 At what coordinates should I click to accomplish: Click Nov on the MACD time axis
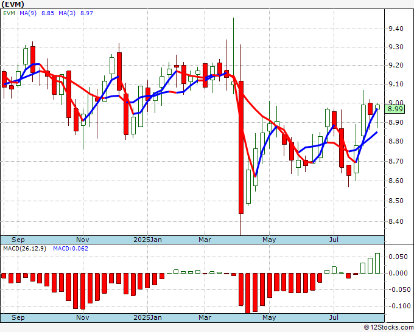point(83,317)
